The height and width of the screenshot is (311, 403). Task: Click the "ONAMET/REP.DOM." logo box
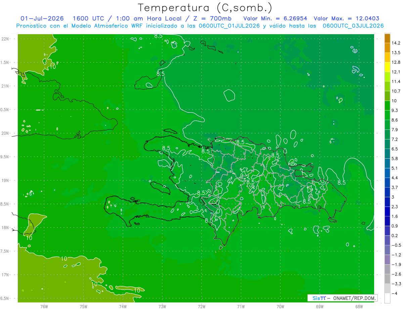(x=342, y=298)
